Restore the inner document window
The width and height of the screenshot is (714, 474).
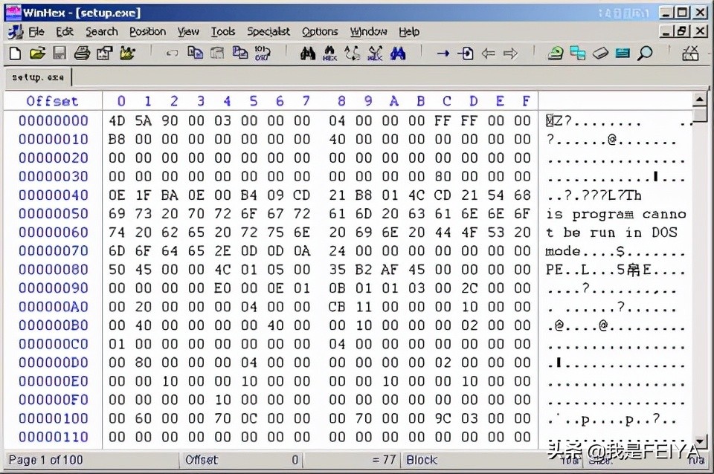coord(682,31)
